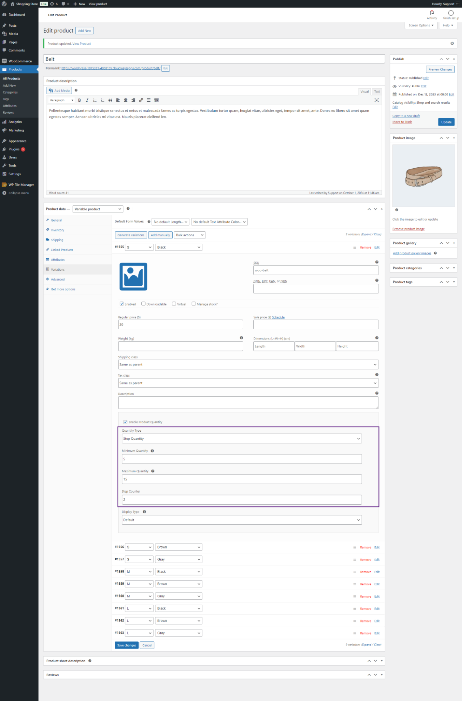Screen dimensions: 462x701
Task: Uncheck the Enabled variation checkbox
Action: pos(122,304)
